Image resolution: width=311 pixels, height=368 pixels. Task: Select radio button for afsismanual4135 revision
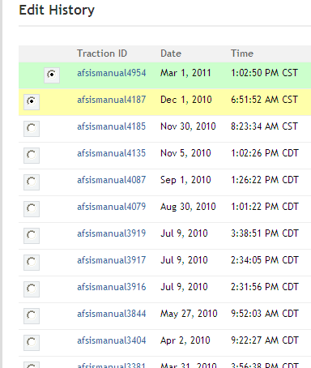click(32, 156)
